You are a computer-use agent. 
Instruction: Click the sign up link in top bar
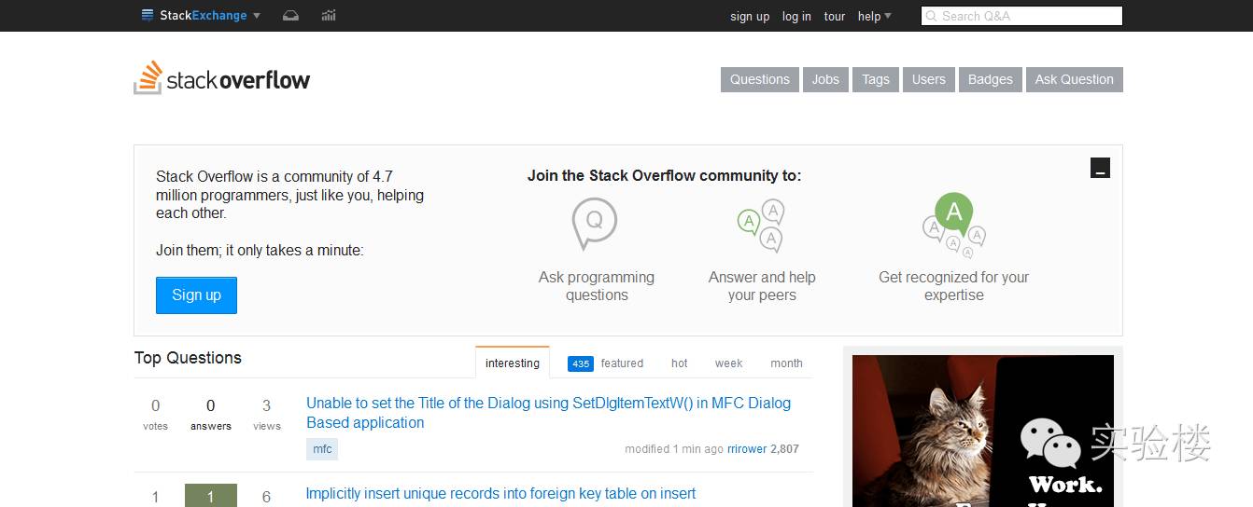tap(750, 17)
